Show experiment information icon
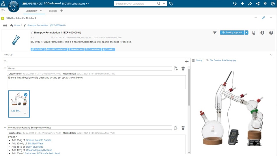The height and width of the screenshot is (156, 277). click(x=262, y=33)
